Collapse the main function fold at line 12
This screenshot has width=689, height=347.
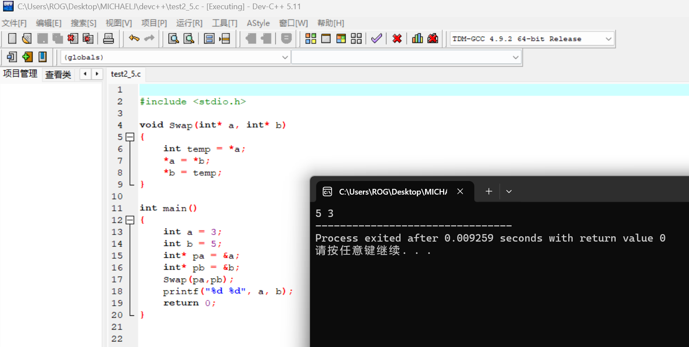point(130,220)
